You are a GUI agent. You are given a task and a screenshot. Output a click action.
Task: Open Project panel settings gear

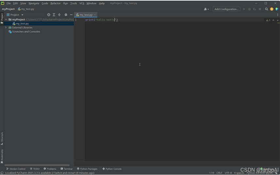[x=66, y=15]
